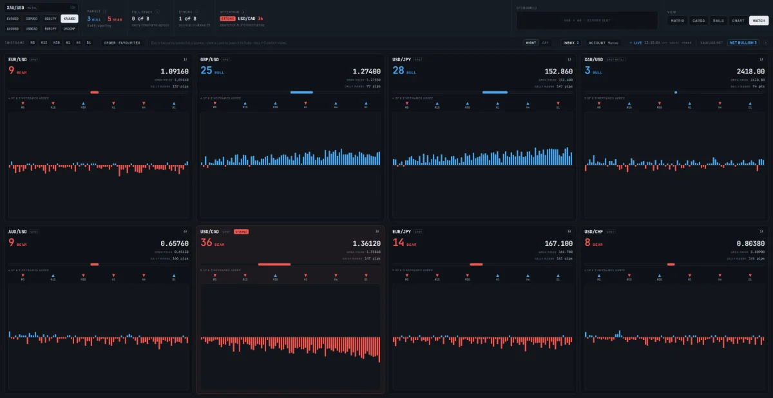Select the USDCHF symbol chip
Screen dimensions: 773x398
point(70,28)
